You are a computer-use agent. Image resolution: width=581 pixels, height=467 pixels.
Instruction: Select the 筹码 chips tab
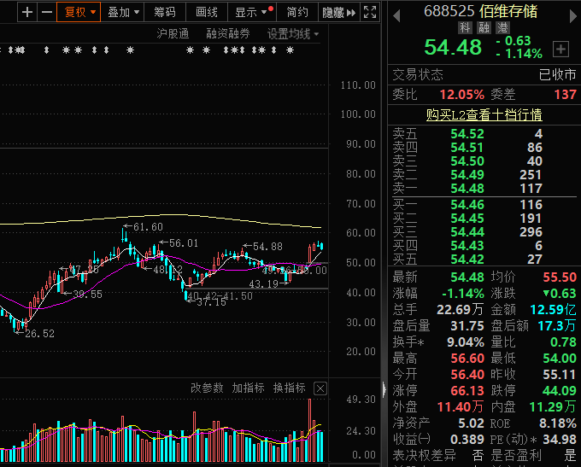[x=164, y=12]
